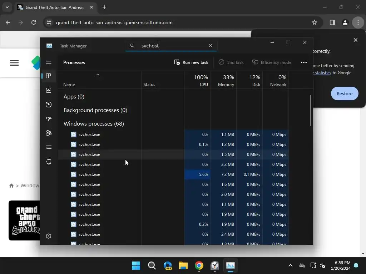This screenshot has height=274, width=366.
Task: Open Details page icon in sidebar
Action: point(49,147)
